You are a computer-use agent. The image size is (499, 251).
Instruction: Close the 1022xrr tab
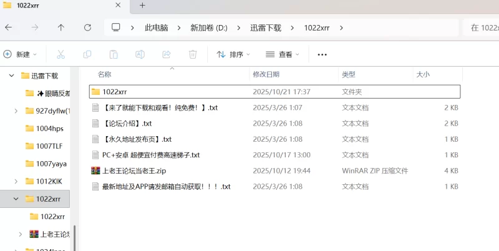tap(118, 6)
